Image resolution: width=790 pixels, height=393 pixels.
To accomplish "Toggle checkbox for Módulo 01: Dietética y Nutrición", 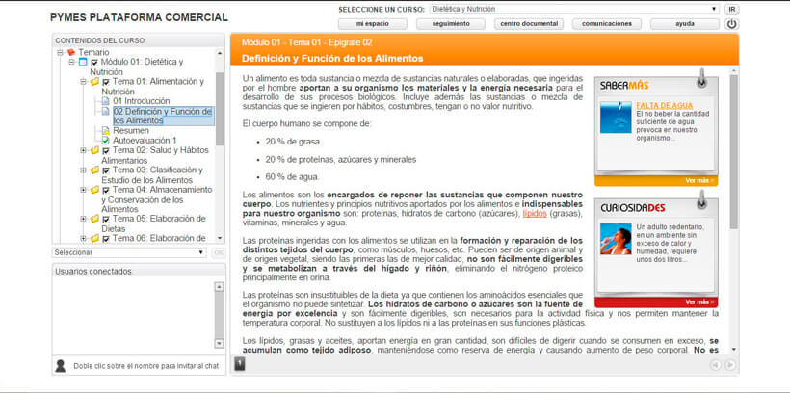I will [94, 63].
